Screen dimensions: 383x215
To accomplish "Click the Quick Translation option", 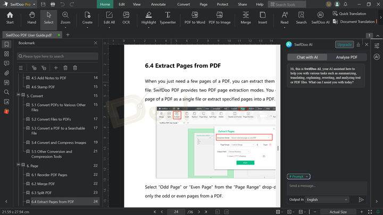I will (349, 14).
